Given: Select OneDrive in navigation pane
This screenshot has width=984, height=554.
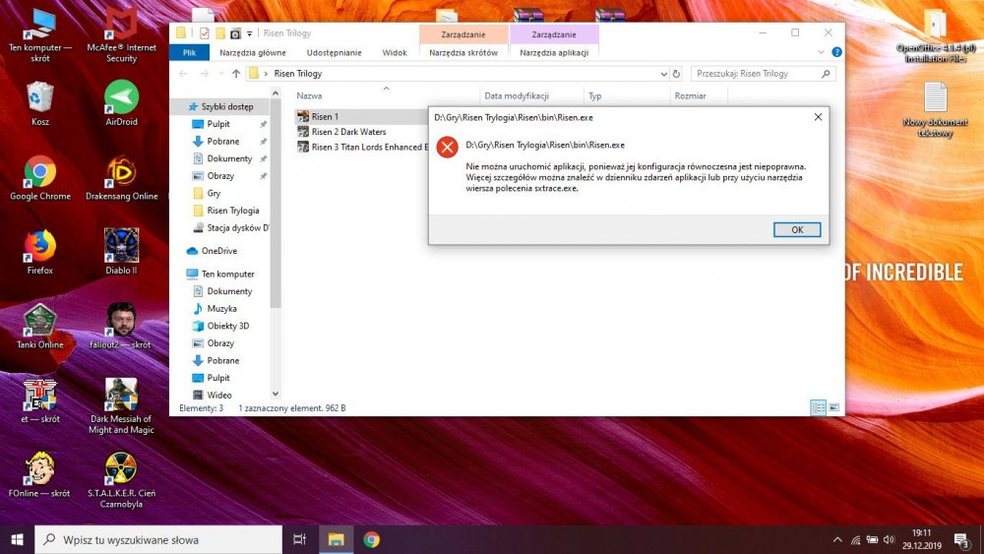Looking at the screenshot, I should (x=218, y=251).
